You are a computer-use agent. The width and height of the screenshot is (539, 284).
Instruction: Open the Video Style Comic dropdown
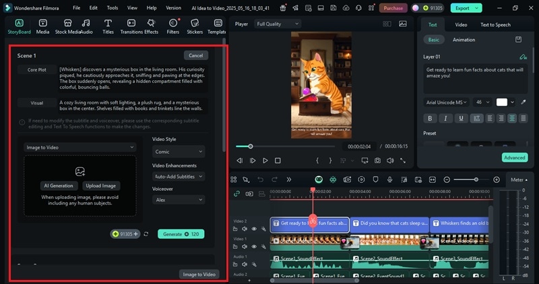pos(179,152)
